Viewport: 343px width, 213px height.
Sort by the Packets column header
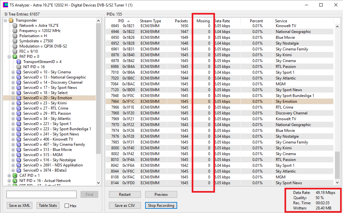(x=178, y=21)
